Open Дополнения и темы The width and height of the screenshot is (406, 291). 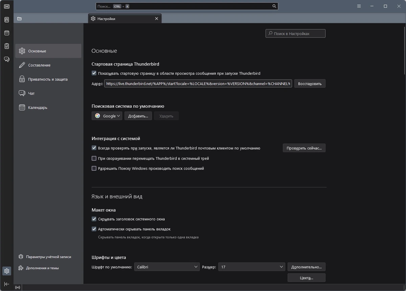pos(39,268)
